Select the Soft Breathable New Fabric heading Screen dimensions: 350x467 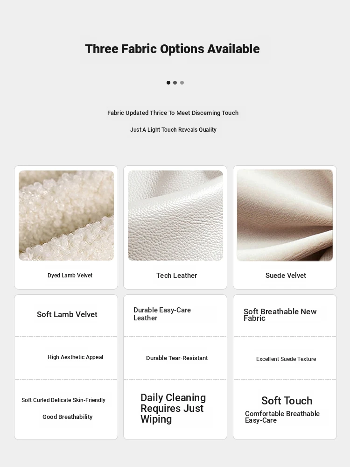280,315
